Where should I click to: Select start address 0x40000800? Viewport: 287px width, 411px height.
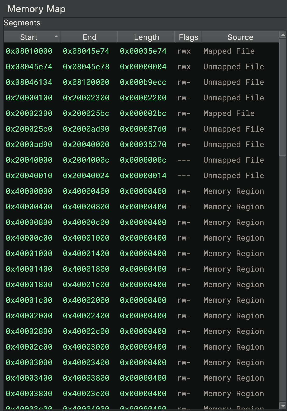click(29, 222)
